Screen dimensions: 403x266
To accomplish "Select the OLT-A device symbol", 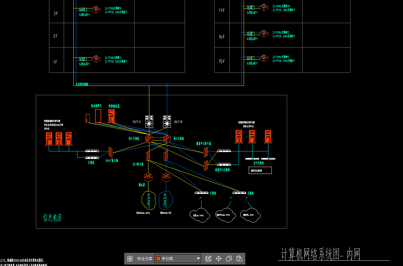I will tap(149, 122).
